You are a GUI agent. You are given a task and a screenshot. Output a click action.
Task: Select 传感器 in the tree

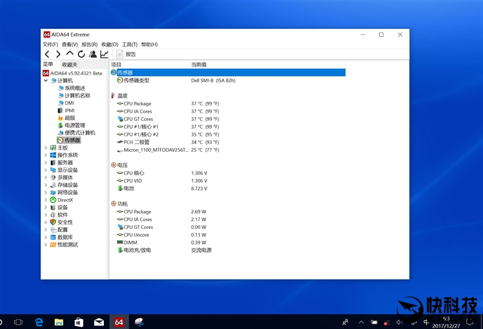69,140
